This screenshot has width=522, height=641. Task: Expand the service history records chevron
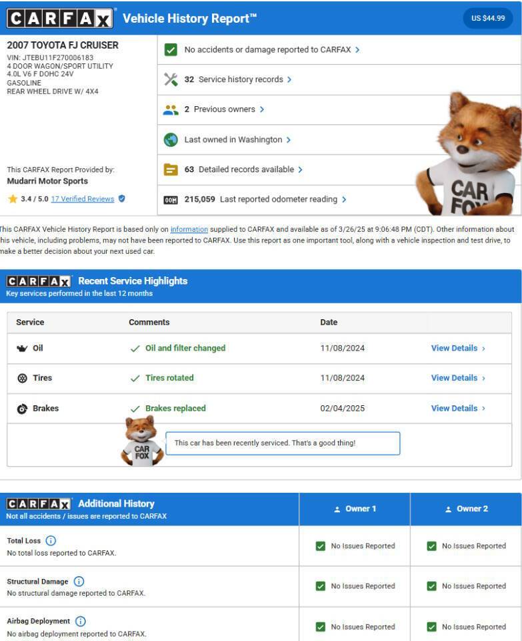pos(289,79)
